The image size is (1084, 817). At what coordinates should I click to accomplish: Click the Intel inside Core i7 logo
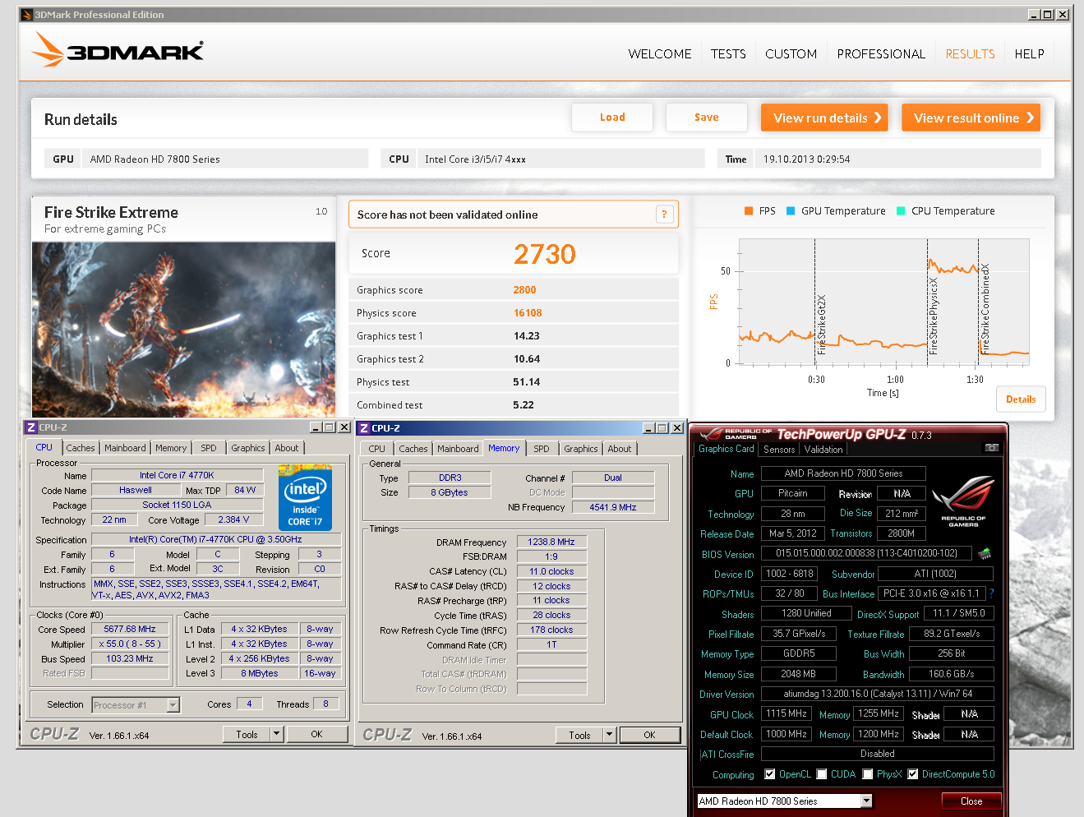coord(305,497)
